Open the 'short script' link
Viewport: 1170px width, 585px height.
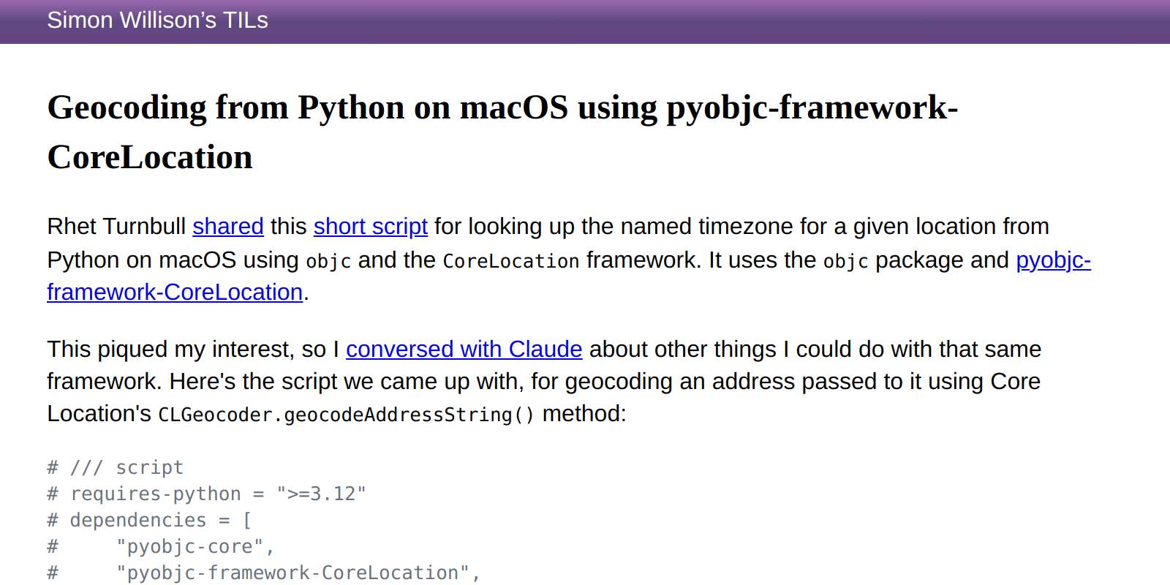(371, 227)
